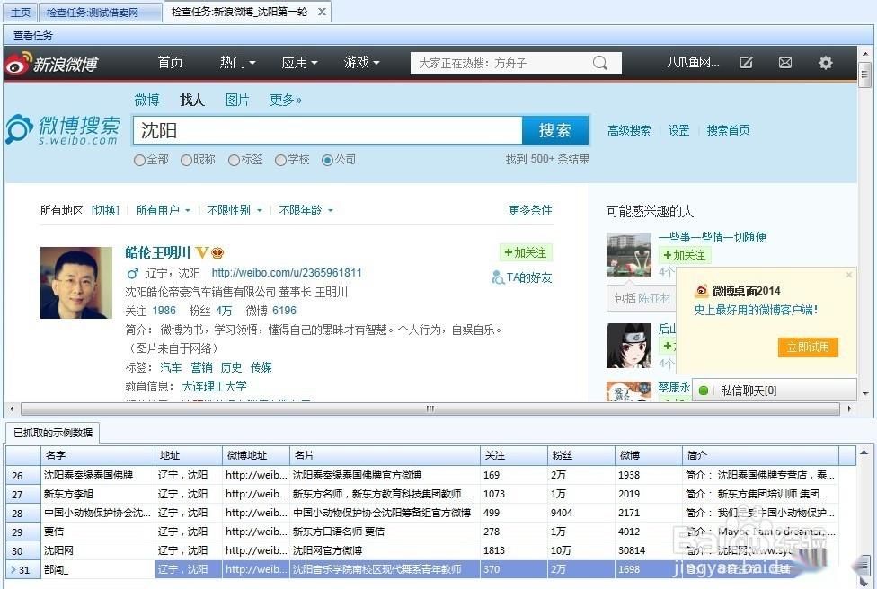
Task: Click the blue 搜索 button
Action: pos(554,130)
